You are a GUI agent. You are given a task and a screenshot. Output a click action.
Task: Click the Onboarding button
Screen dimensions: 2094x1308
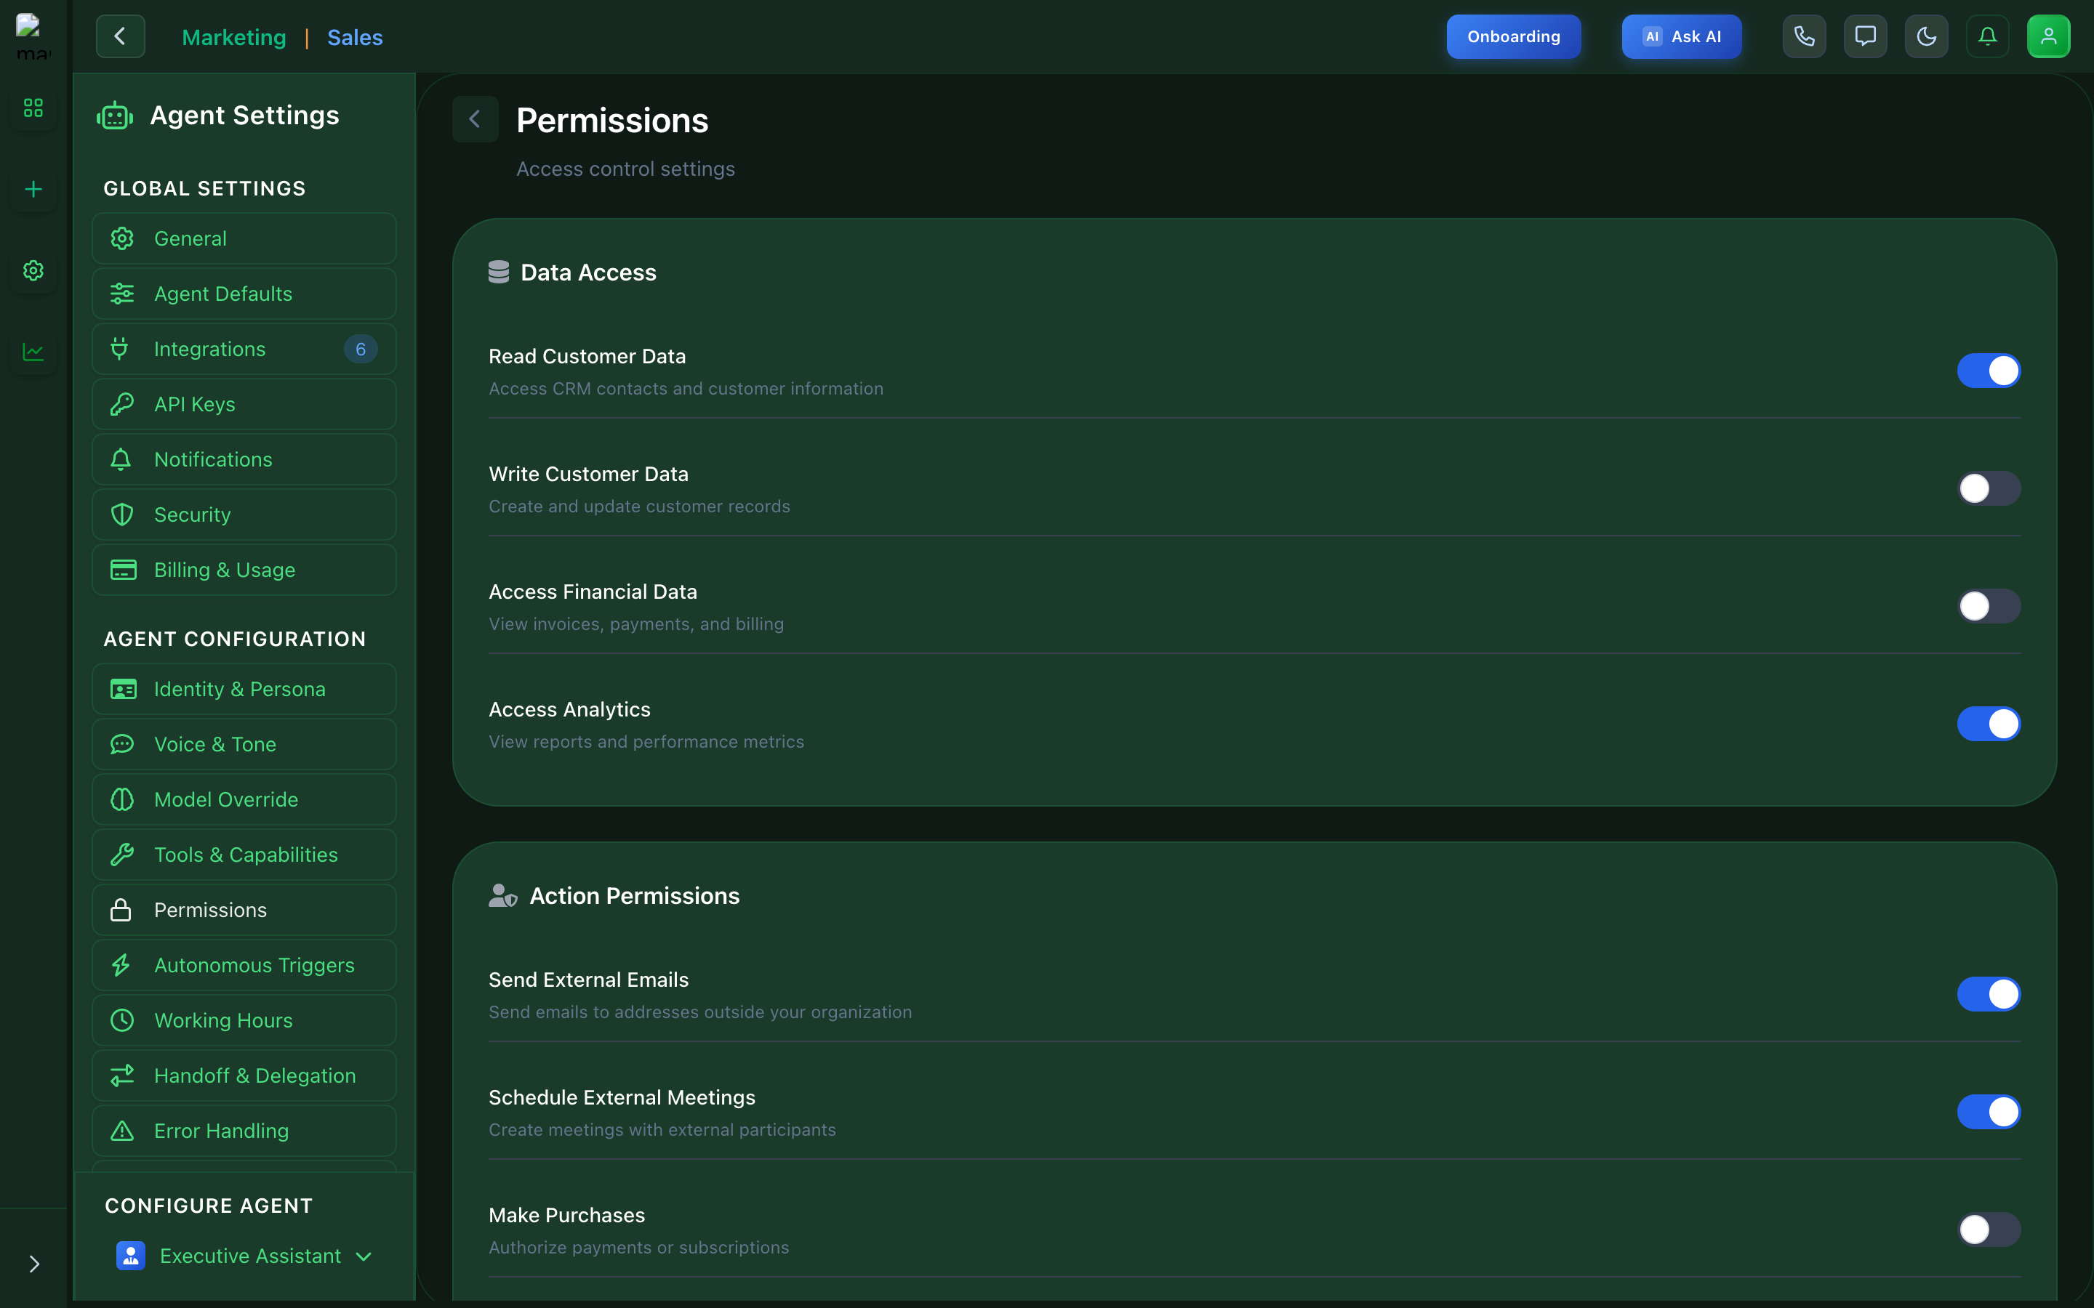pyautogui.click(x=1513, y=36)
